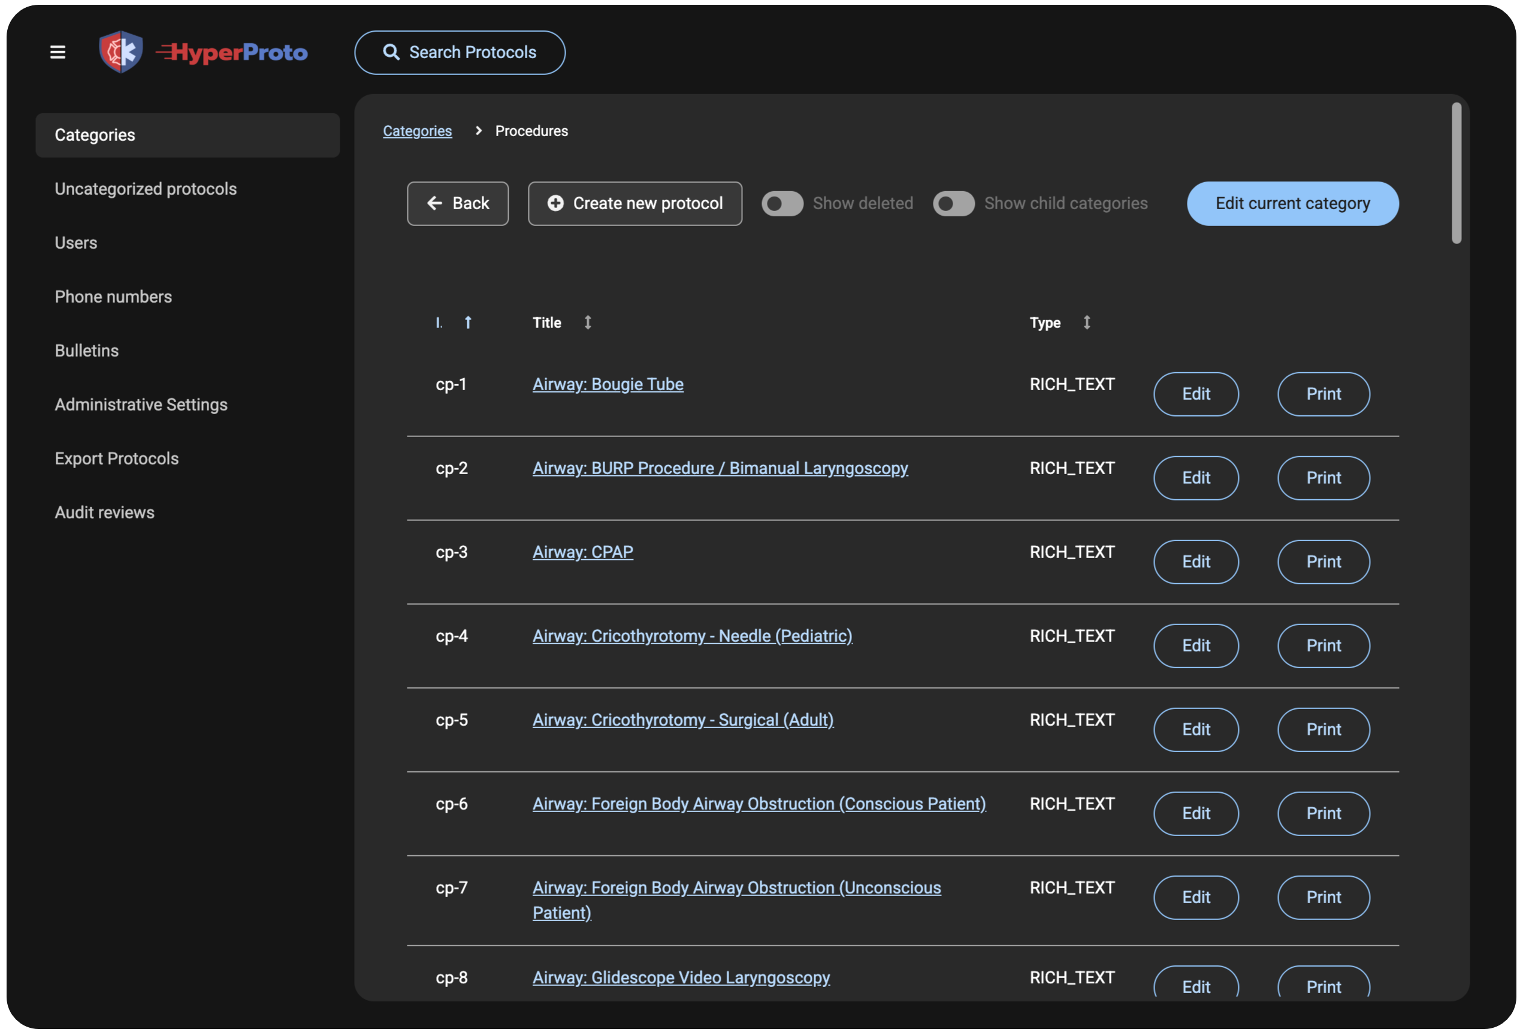Print the cp-1 protocol
The width and height of the screenshot is (1523, 1035).
click(1323, 394)
